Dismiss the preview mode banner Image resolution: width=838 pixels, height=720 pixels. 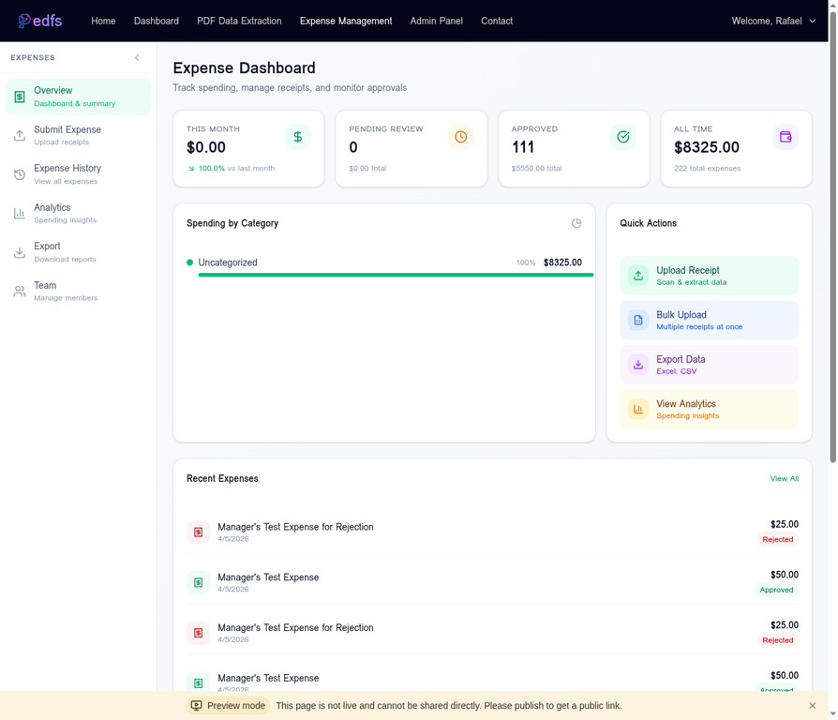[813, 706]
